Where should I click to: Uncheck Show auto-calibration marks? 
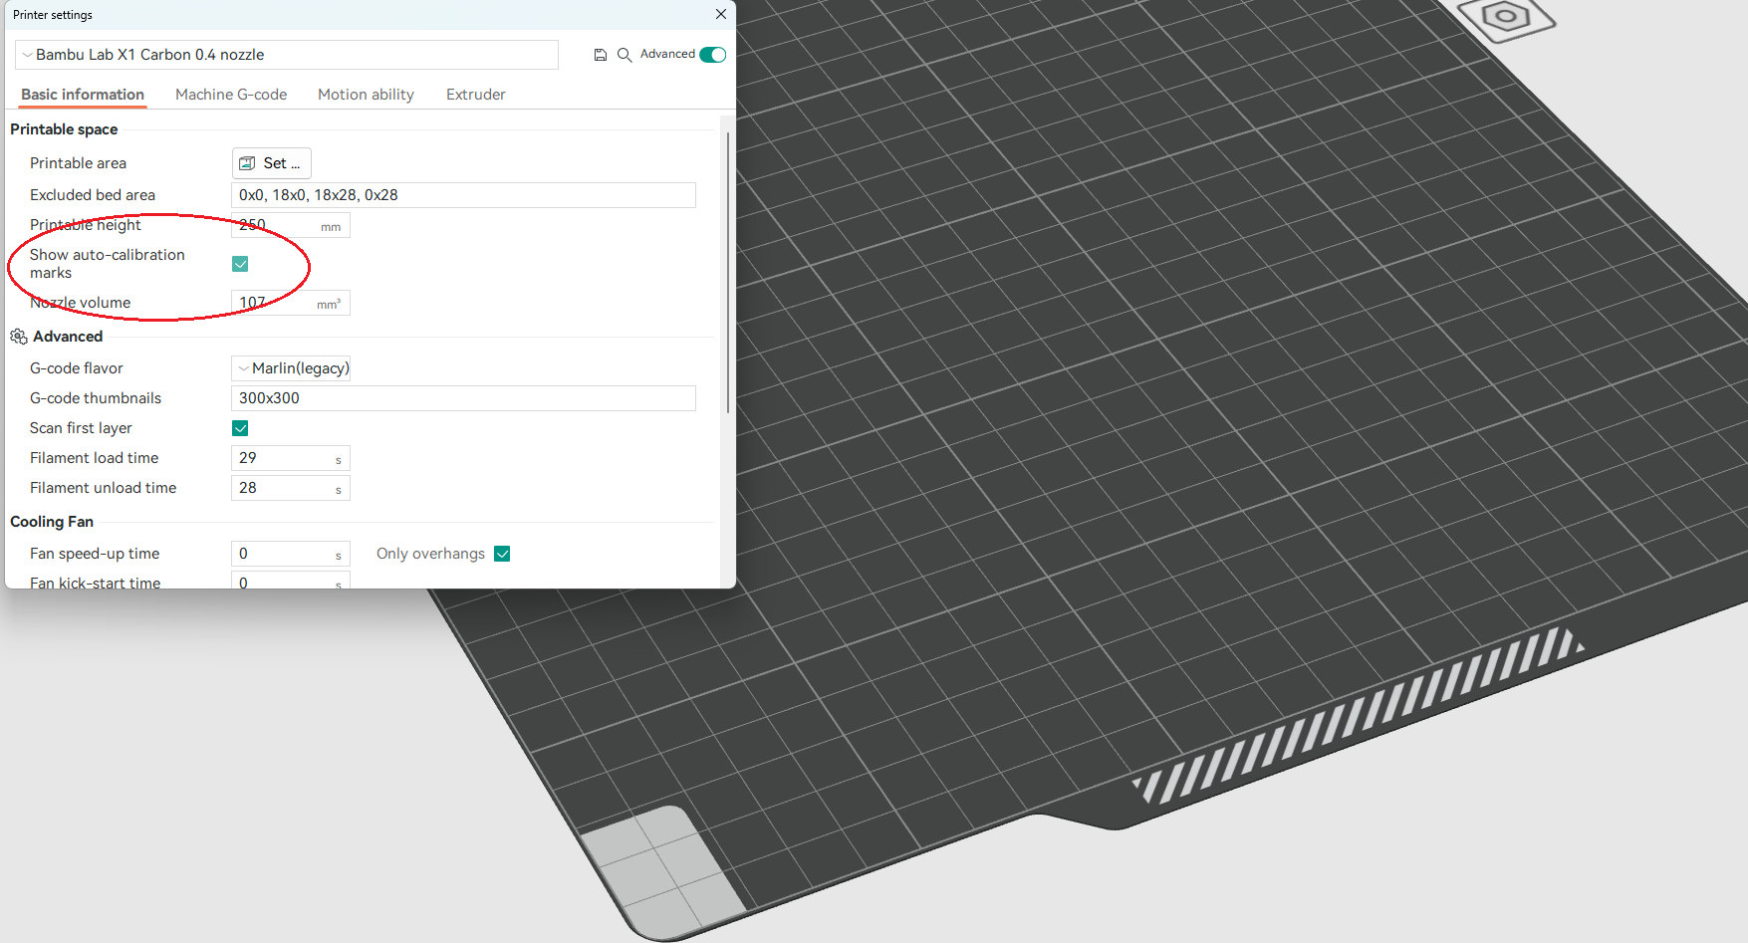click(x=240, y=264)
